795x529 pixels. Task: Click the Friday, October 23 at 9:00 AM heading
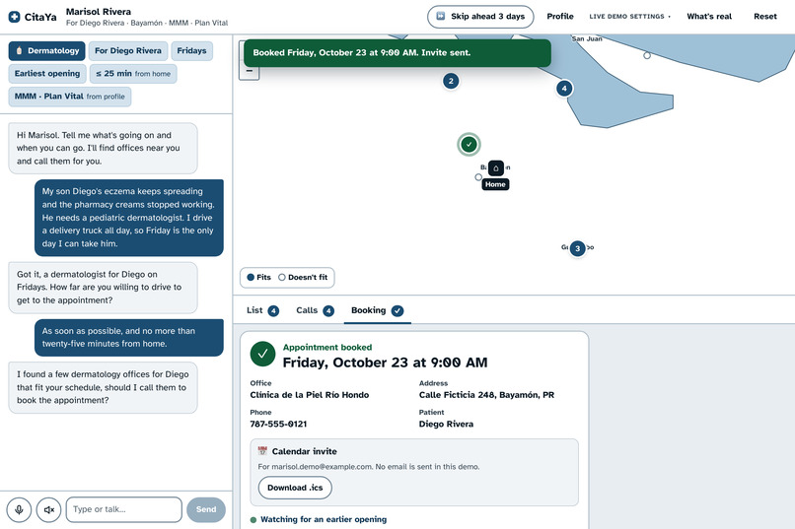click(x=386, y=363)
